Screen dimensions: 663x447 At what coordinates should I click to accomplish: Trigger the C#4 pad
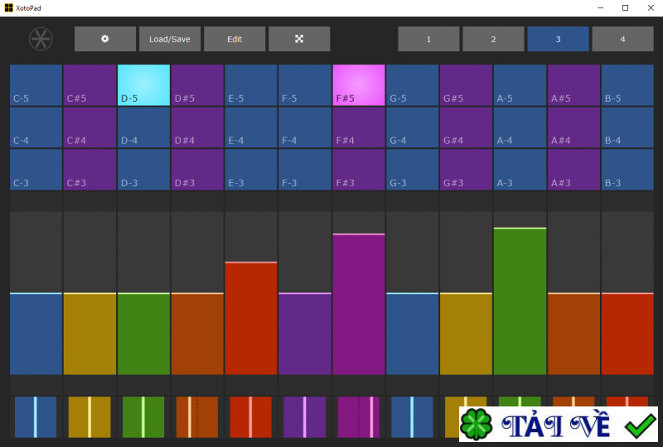point(90,127)
